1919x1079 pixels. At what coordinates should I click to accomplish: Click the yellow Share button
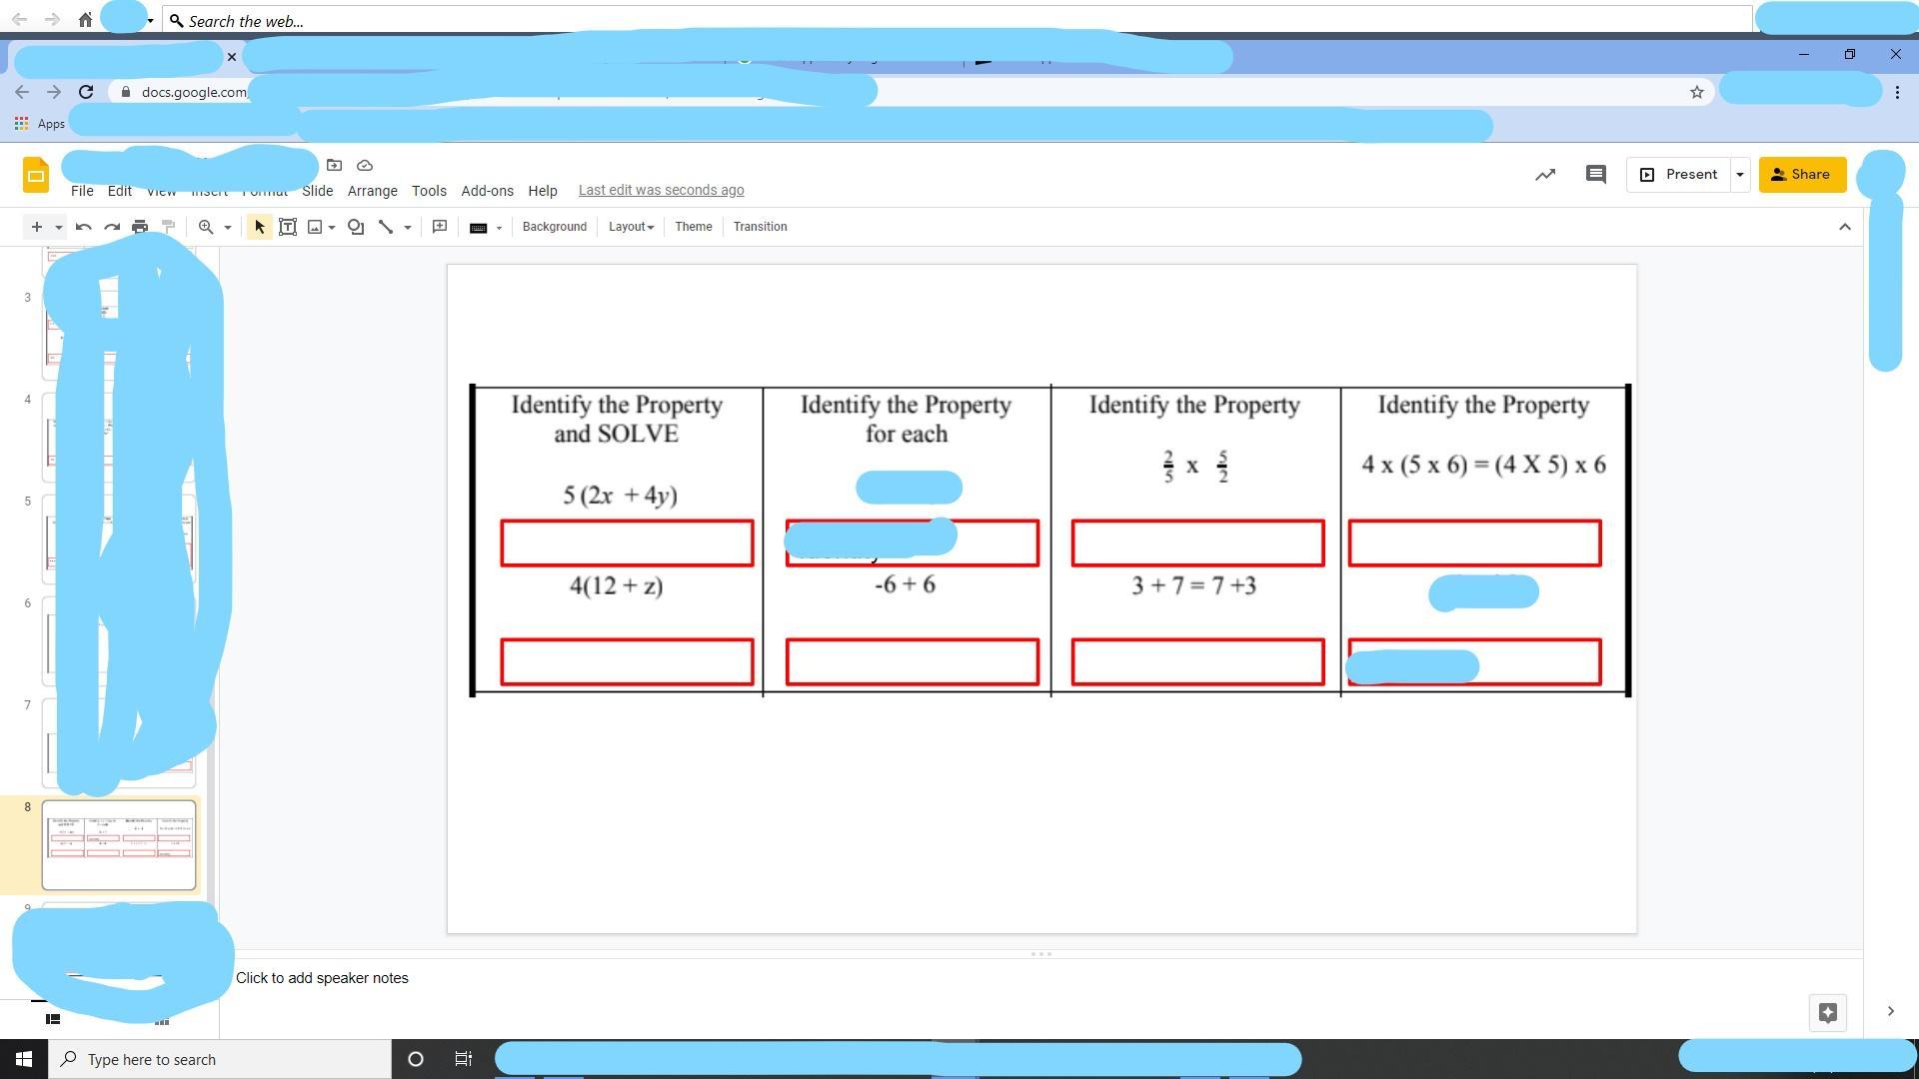[x=1802, y=175]
